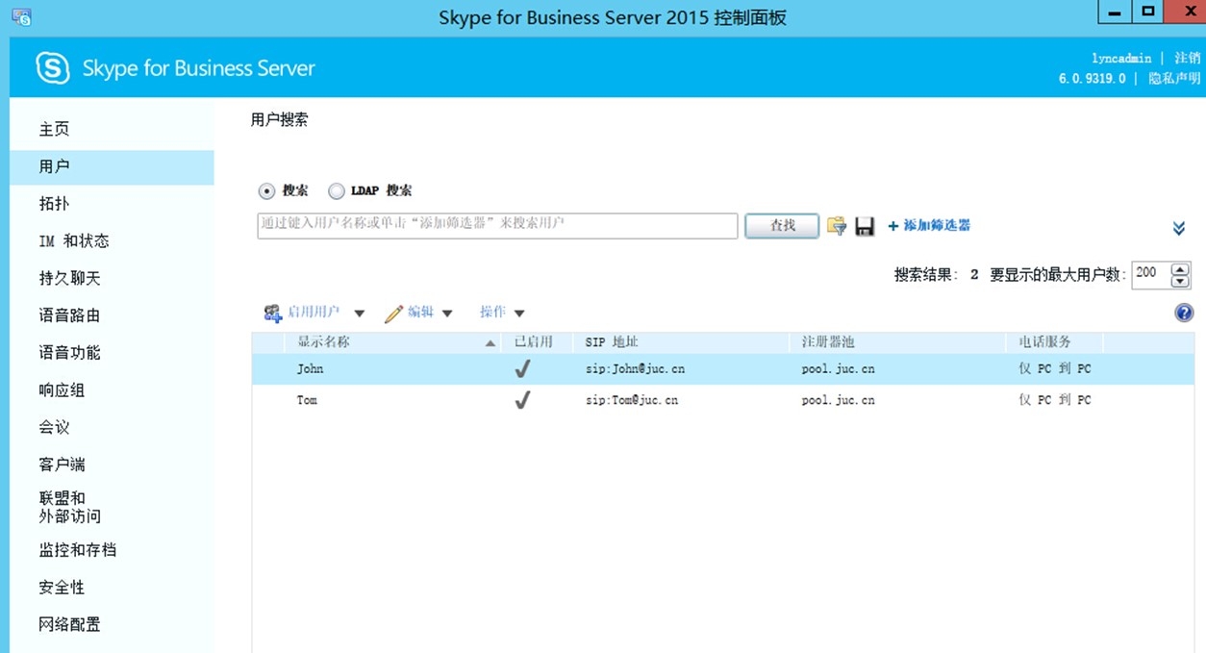Click the enabled checkmark in Tom's row
Image resolution: width=1206 pixels, height=653 pixels.
(522, 399)
